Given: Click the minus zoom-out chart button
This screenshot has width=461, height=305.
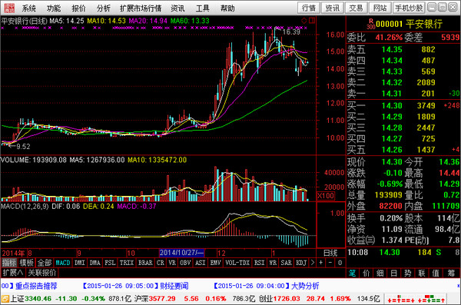Looking at the screenshot, I should click(x=330, y=263).
